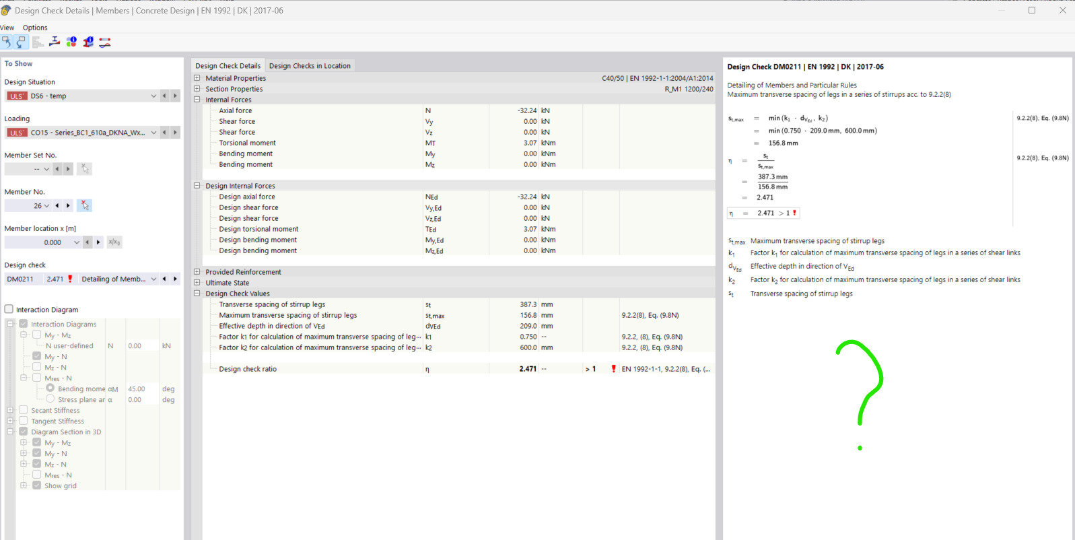Switch to Design Checks in Location tab
The image size is (1075, 540).
tap(310, 66)
